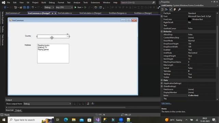The height and width of the screenshot is (123, 219).
Task: Close the frmCommon.cs [Design] tab
Action: [x=55, y=13]
